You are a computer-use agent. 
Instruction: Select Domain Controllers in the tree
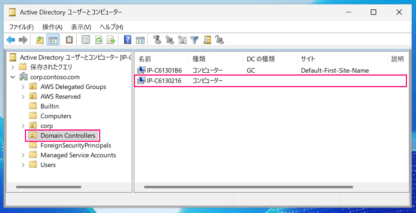click(x=68, y=136)
